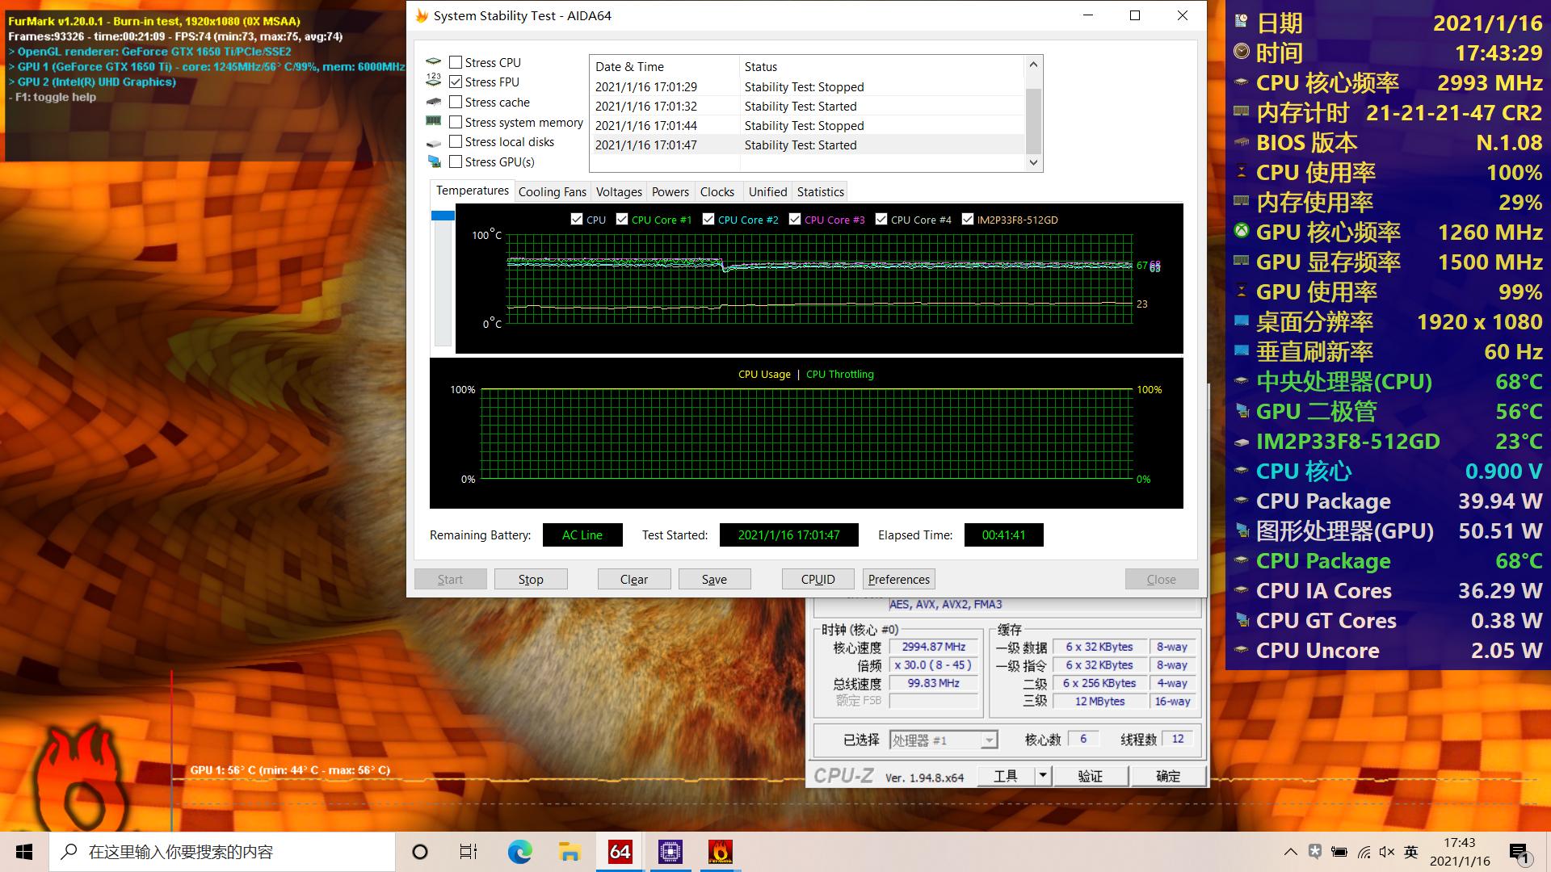This screenshot has width=1551, height=872.
Task: Uncheck the Stress FPU option
Action: (456, 82)
